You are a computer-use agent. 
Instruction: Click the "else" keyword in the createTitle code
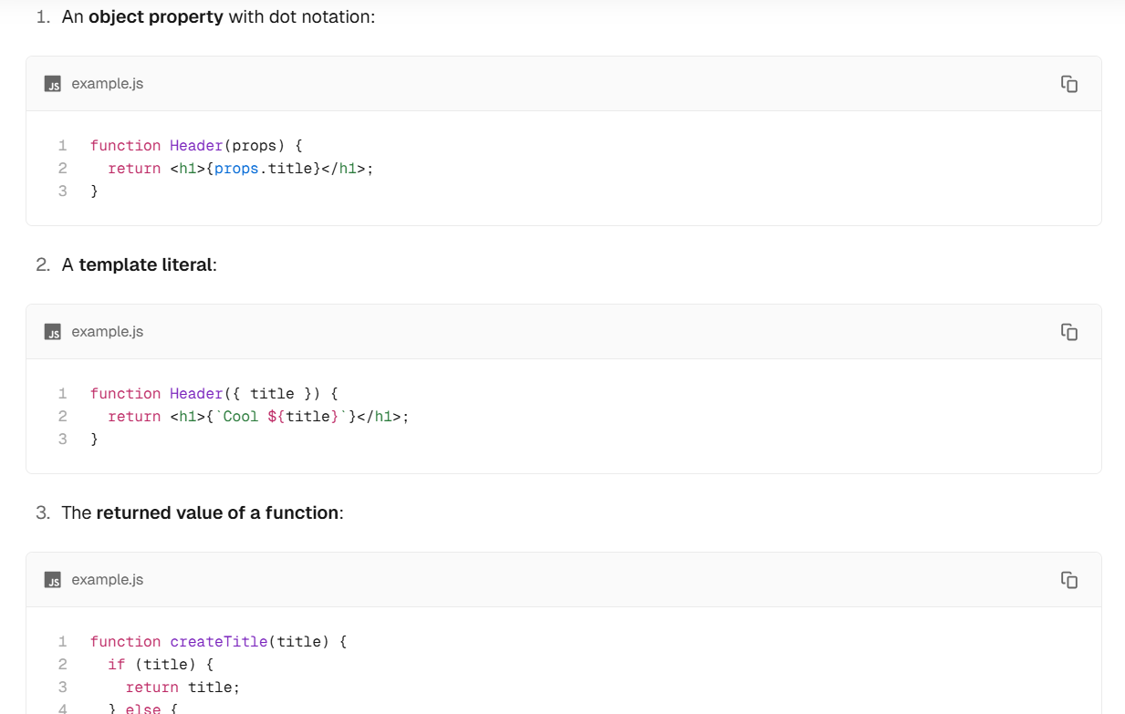point(142,709)
